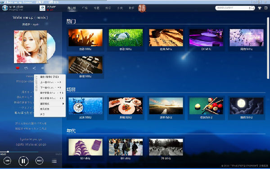Click the song title "Wake me up ( remix )"

coord(30,18)
